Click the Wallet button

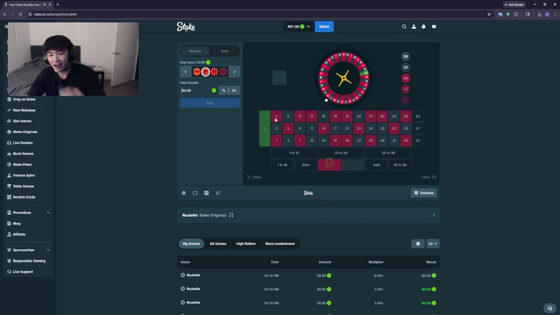(324, 27)
